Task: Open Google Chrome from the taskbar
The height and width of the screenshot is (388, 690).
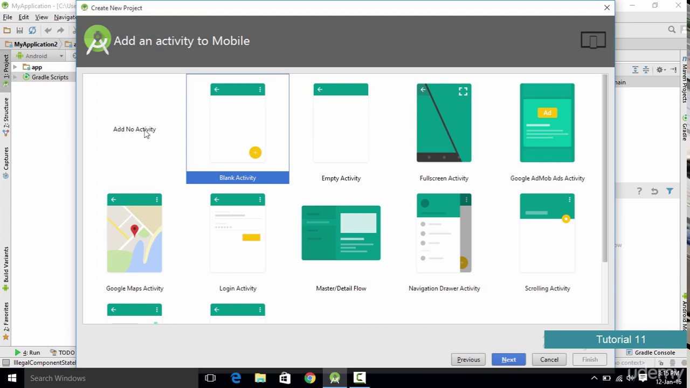Action: (x=309, y=378)
